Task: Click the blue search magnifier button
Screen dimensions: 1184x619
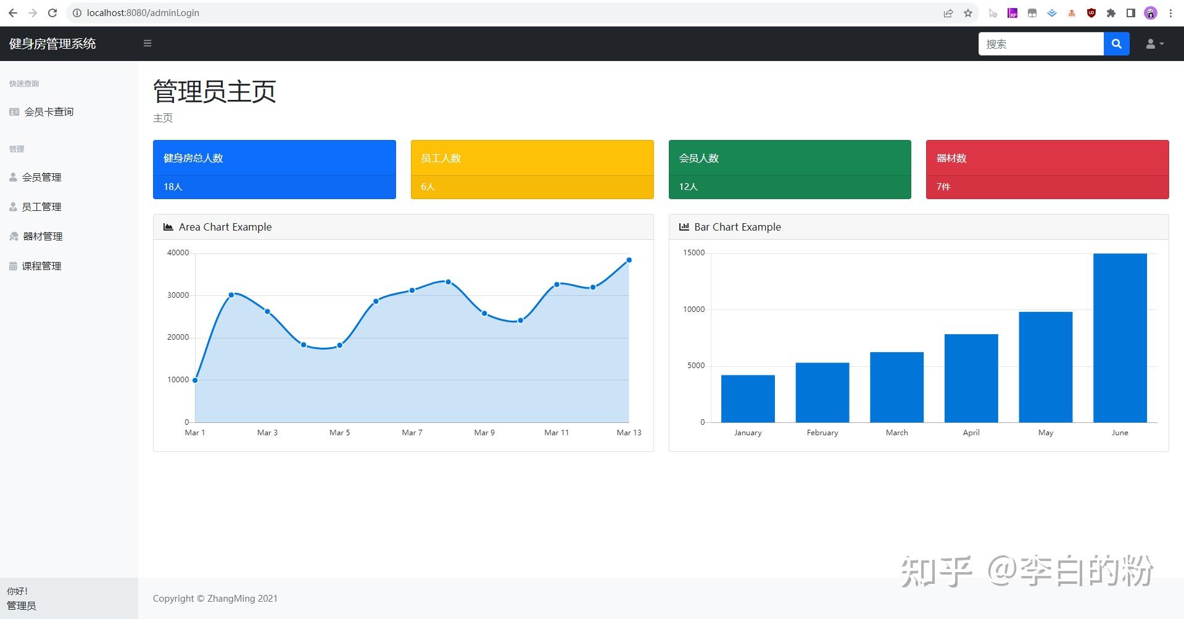Action: [x=1116, y=44]
